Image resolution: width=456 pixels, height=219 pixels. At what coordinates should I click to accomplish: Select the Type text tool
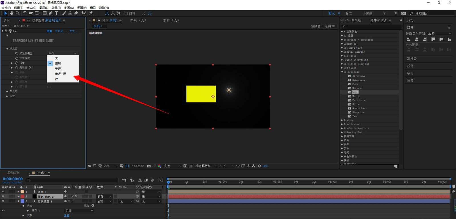click(x=57, y=13)
